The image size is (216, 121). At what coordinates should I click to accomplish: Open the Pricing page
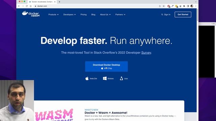tap(83, 14)
